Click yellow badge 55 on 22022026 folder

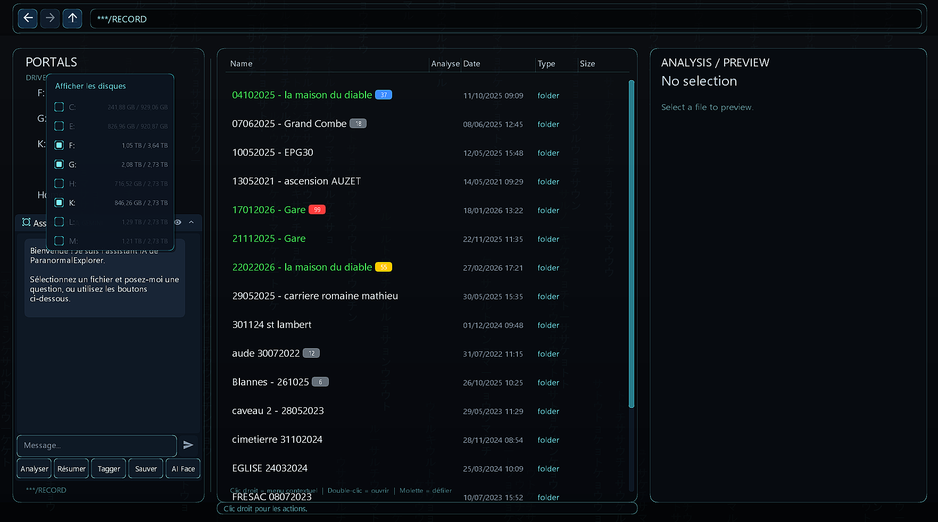[384, 267]
